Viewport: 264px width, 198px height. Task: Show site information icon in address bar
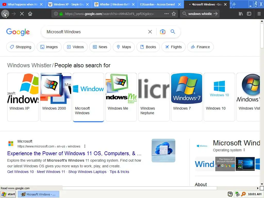56,14
